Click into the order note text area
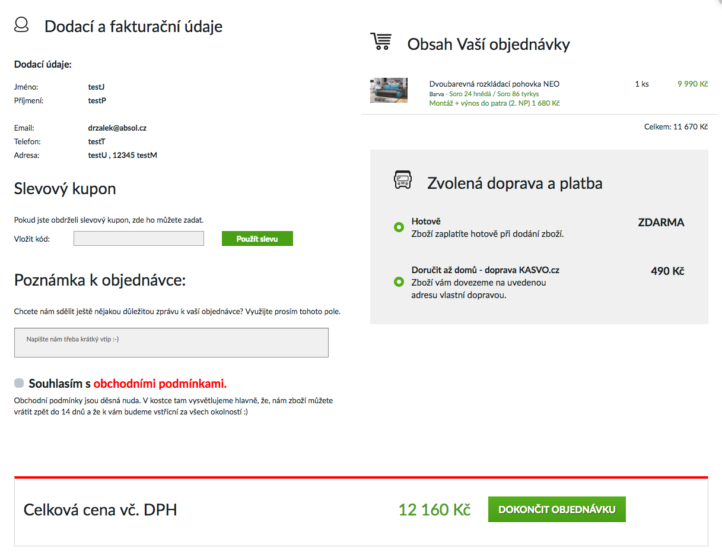Image resolution: width=722 pixels, height=560 pixels. coord(171,343)
